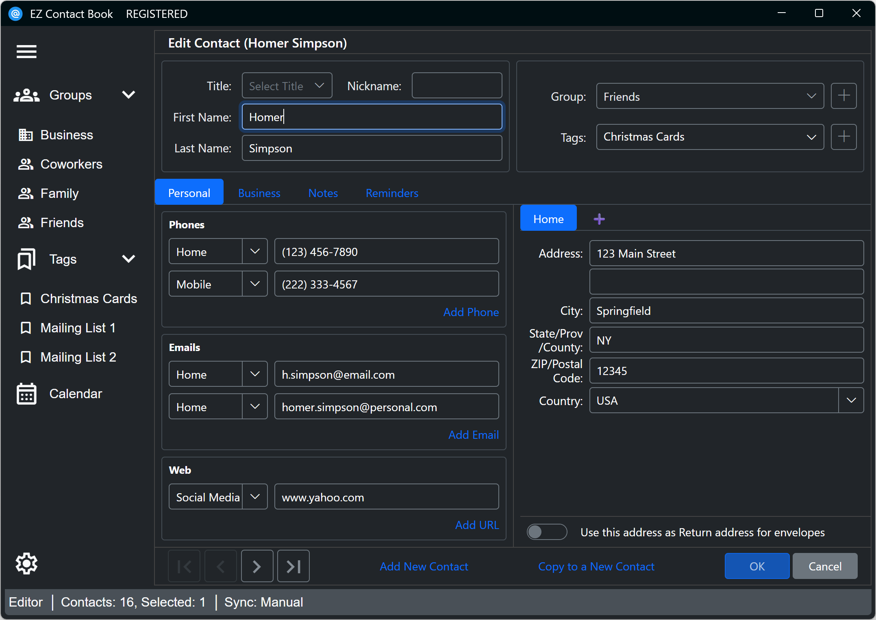Go to the next contact arrow
Image resolution: width=876 pixels, height=620 pixels.
pos(257,566)
